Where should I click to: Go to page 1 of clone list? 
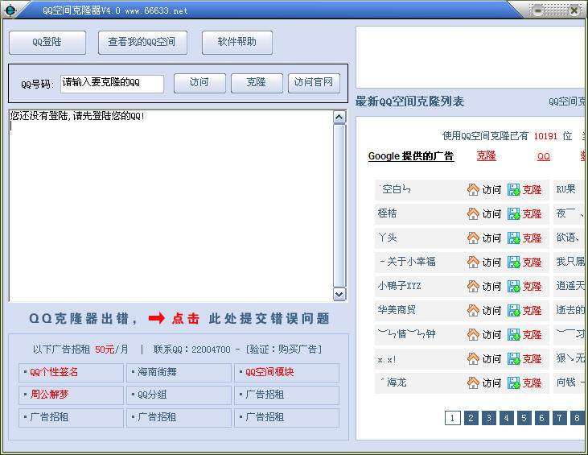click(x=453, y=418)
